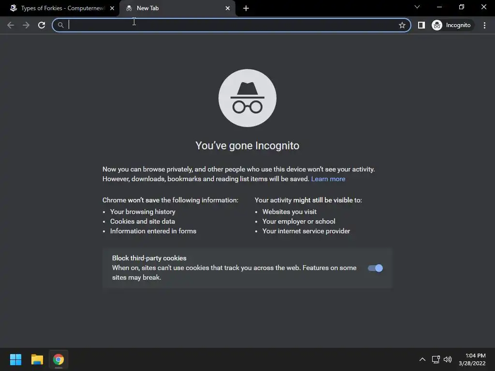The height and width of the screenshot is (371, 495).
Task: Go back with the back arrow
Action: (x=11, y=25)
